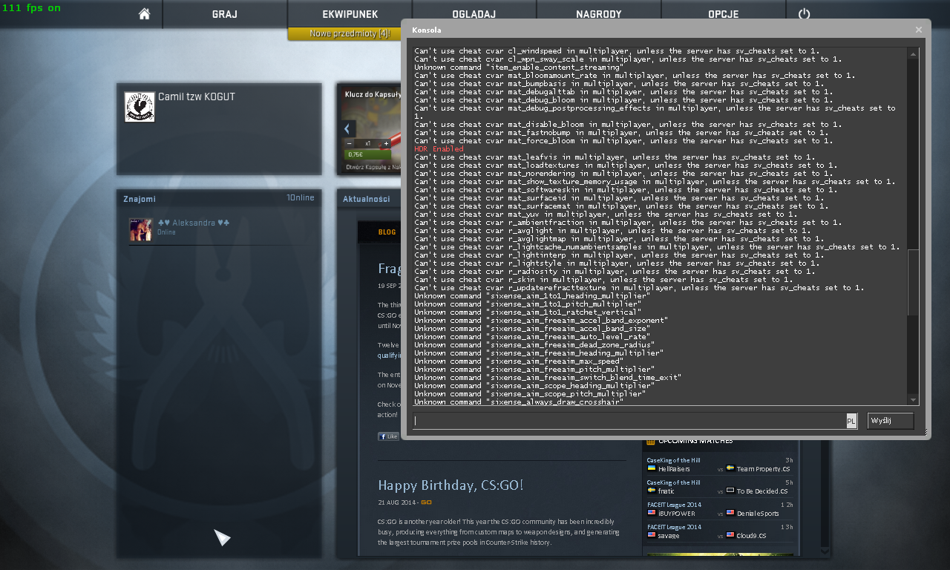Open the 'Happy Birthday, CS:GO!' post

[451, 485]
